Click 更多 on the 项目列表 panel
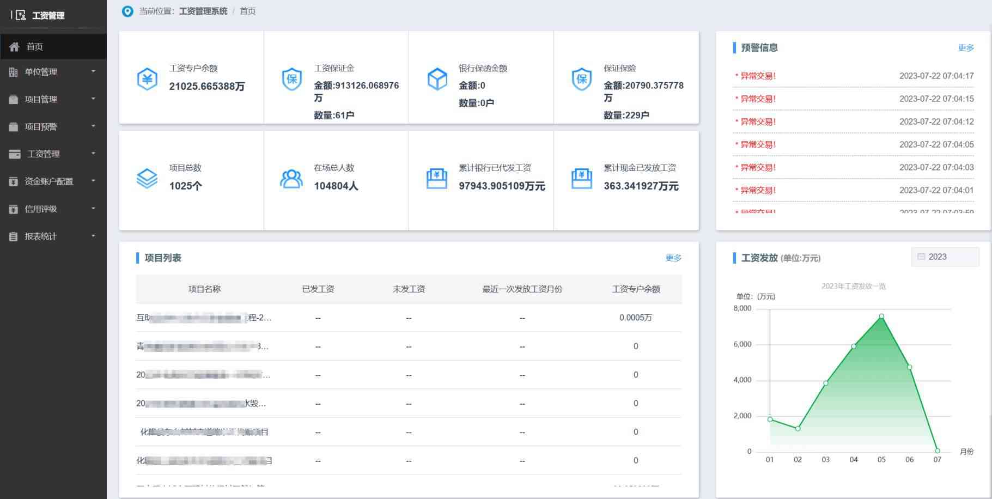The height and width of the screenshot is (499, 992). (673, 258)
